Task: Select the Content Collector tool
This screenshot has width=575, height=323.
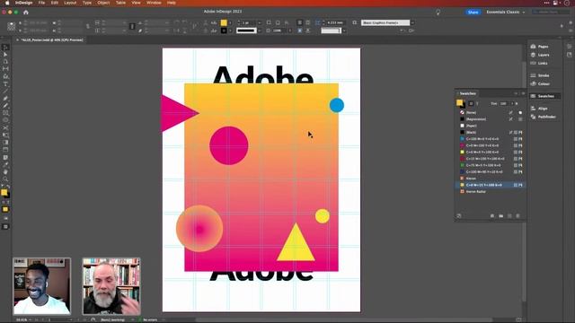Action: (x=5, y=76)
